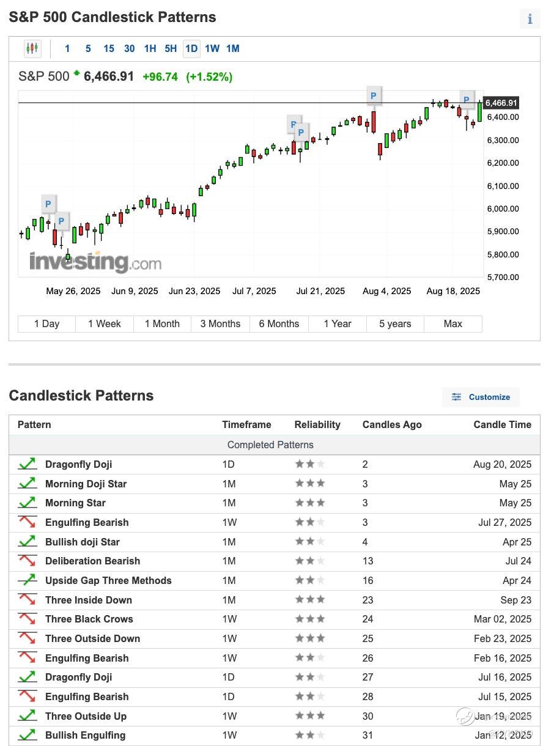
Task: Click the P marker above the latest candles
Action: [466, 100]
